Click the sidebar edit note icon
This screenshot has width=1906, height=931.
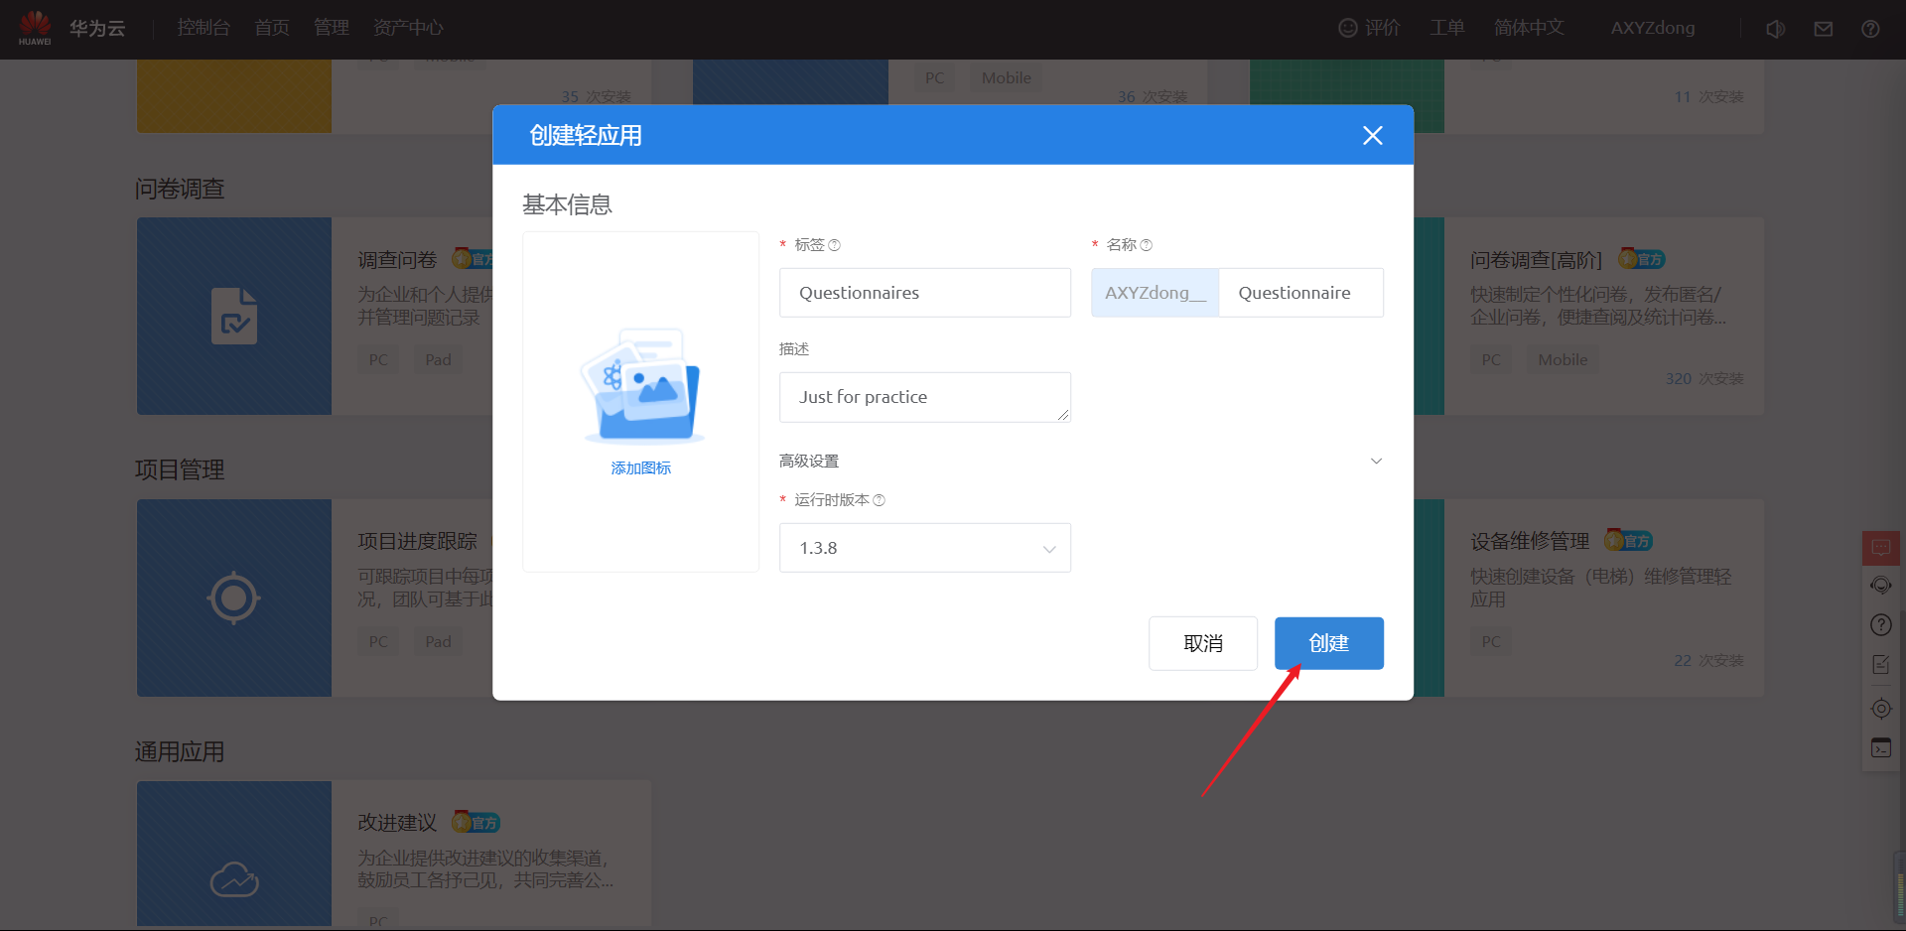coord(1881,664)
